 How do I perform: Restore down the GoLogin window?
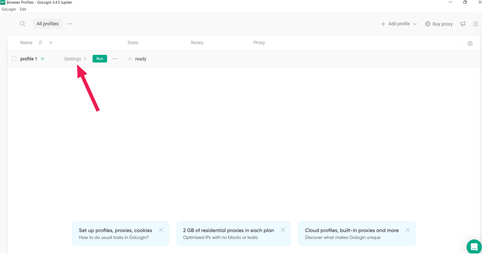tap(465, 2)
